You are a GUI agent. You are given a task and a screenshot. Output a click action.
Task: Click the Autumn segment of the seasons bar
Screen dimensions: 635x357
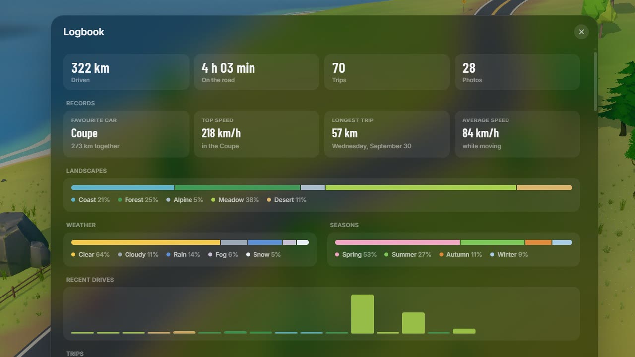coord(538,242)
